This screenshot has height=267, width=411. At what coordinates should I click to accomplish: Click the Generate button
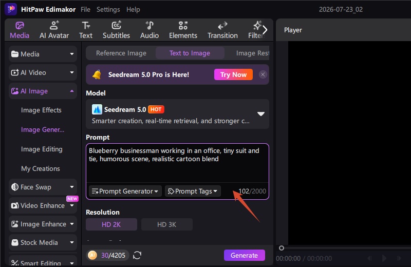click(x=245, y=255)
